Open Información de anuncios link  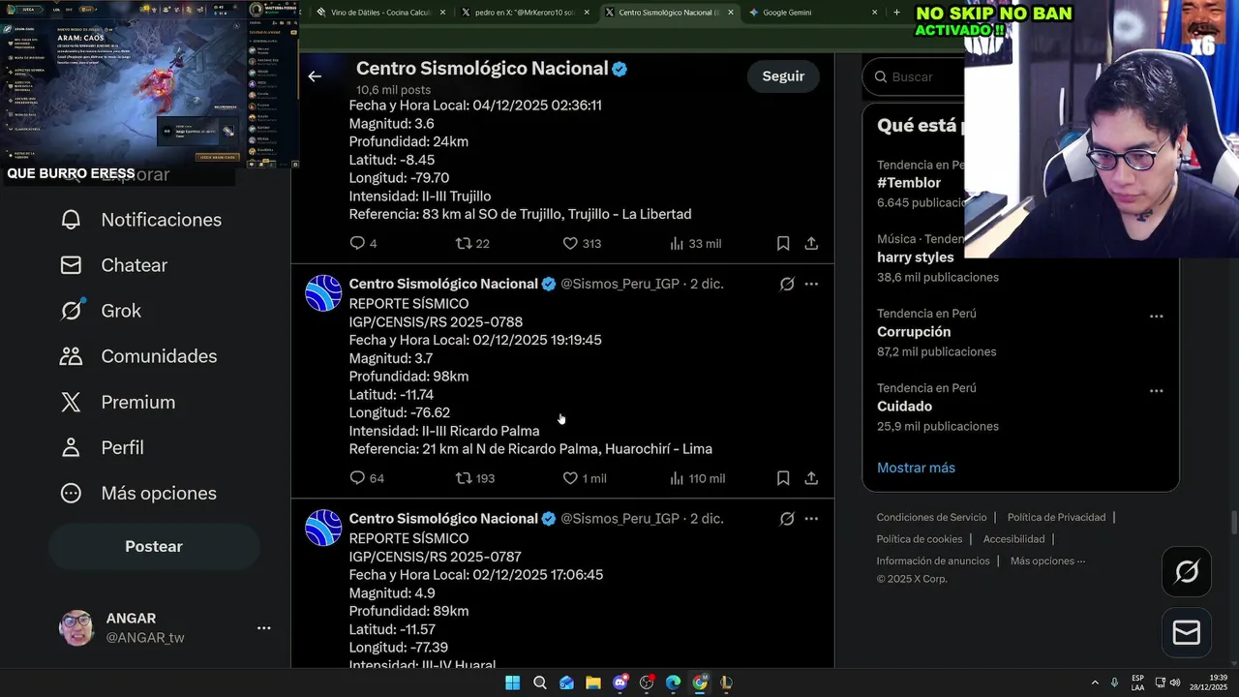point(933,561)
